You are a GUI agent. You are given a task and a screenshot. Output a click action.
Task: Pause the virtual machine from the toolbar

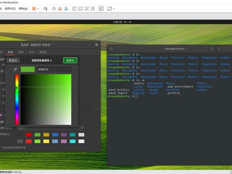coord(34,9)
